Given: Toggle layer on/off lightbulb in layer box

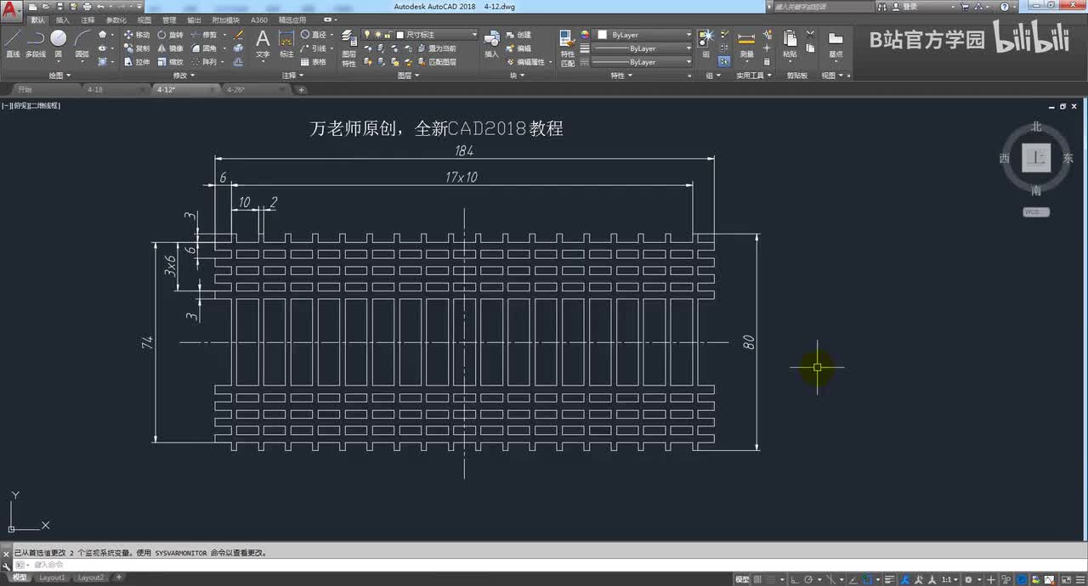Looking at the screenshot, I should [x=367, y=35].
